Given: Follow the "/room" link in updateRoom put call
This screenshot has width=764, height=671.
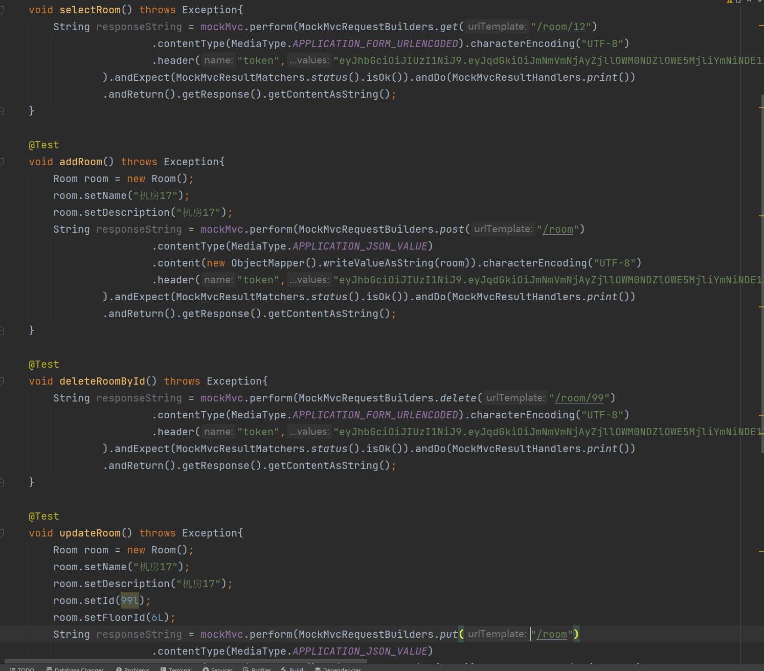Looking at the screenshot, I should 552,634.
